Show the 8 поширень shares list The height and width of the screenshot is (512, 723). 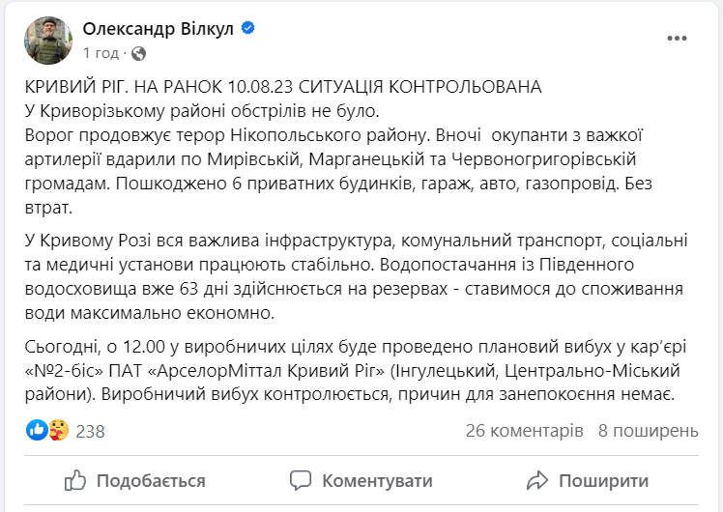648,430
